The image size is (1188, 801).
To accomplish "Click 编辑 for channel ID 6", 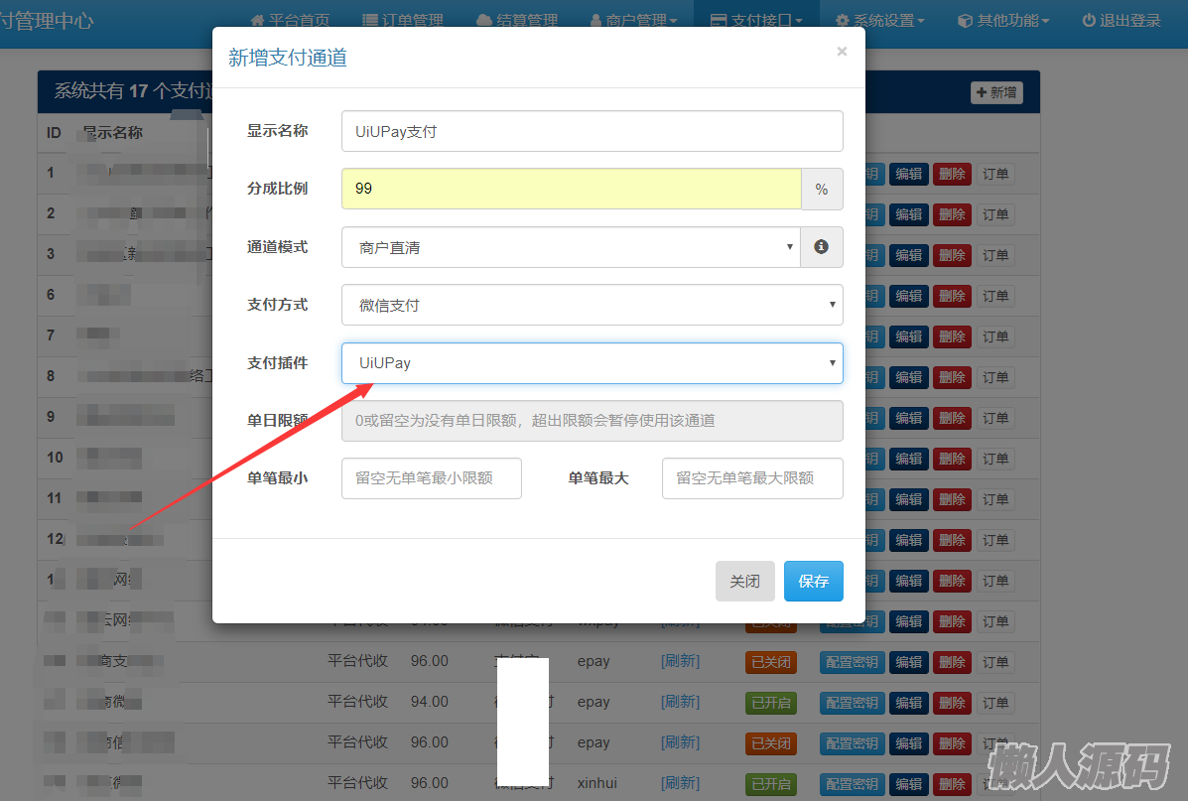I will [x=908, y=296].
